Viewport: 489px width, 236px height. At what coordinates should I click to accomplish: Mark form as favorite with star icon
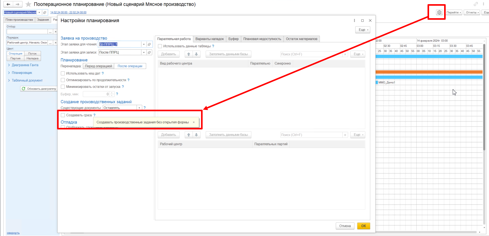(29, 4)
